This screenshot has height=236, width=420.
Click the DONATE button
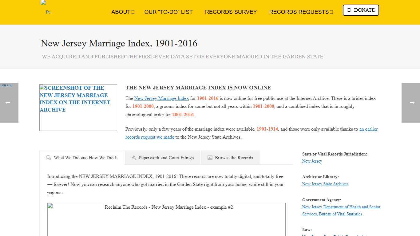[x=360, y=10]
